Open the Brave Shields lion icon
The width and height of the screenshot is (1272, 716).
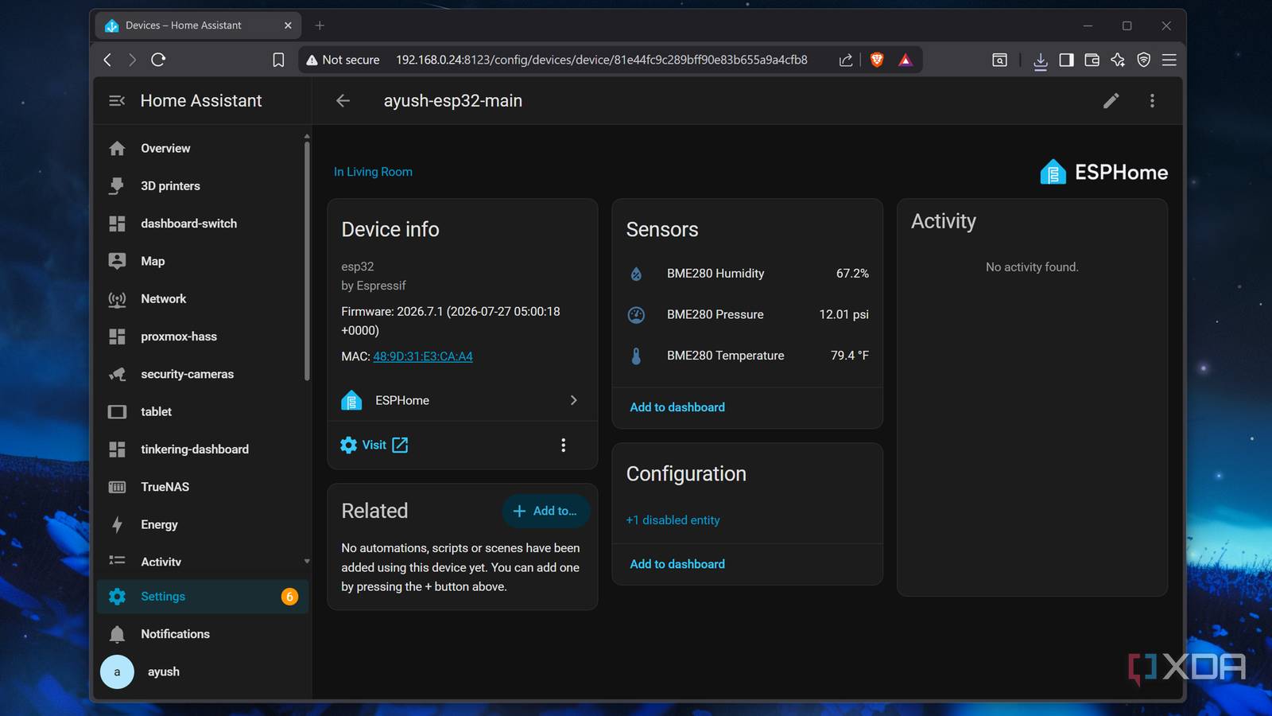(x=878, y=60)
